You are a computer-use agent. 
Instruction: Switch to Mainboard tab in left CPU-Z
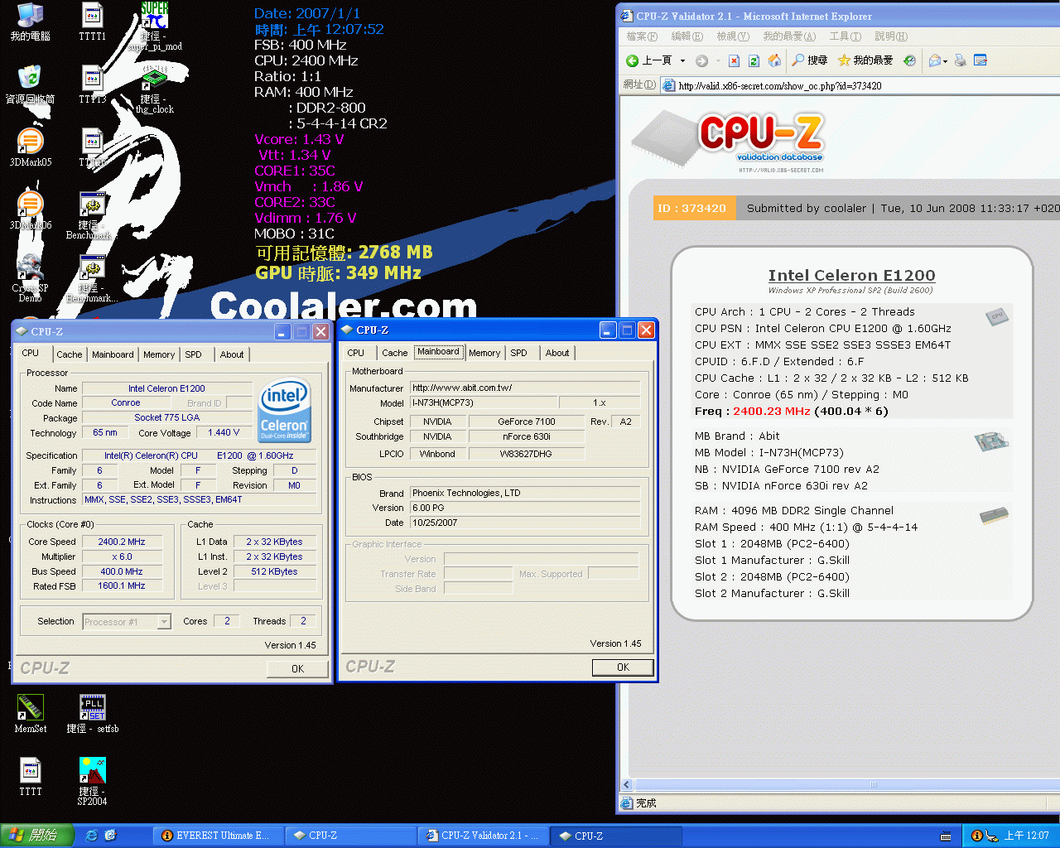pyautogui.click(x=113, y=354)
